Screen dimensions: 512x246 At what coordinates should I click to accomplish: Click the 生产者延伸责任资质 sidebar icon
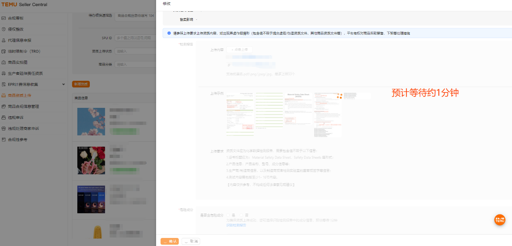pos(4,74)
